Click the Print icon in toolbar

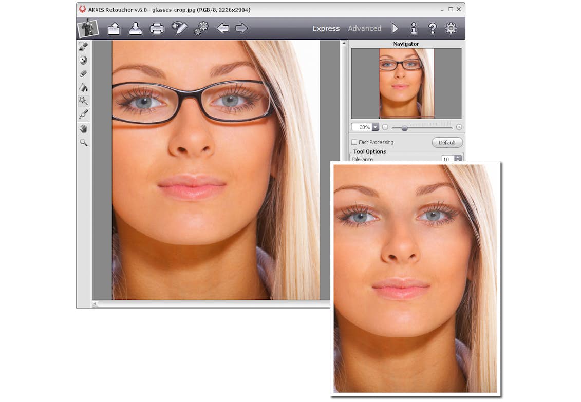157,29
